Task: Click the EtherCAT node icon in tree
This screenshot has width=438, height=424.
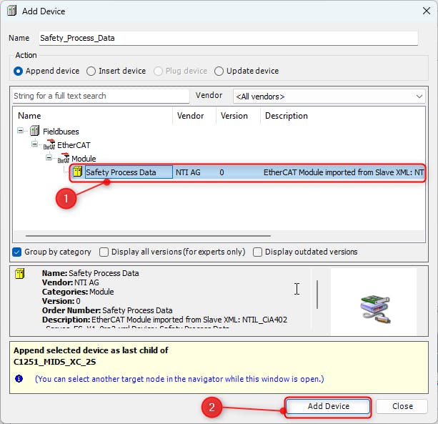Action: pyautogui.click(x=49, y=145)
